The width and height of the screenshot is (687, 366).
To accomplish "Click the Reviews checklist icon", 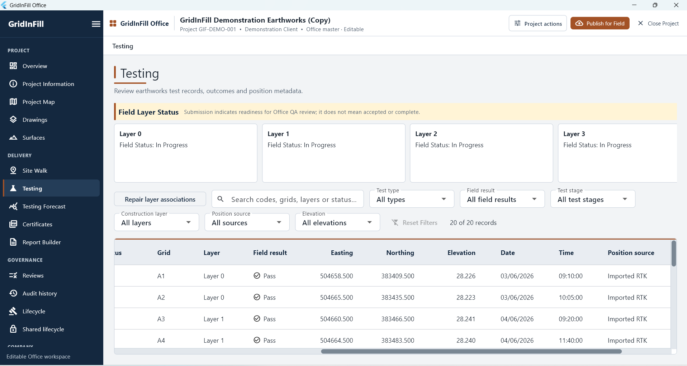I will (13, 275).
